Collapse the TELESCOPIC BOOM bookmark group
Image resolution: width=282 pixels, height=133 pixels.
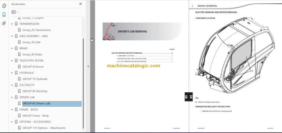pyautogui.click(x=12, y=60)
